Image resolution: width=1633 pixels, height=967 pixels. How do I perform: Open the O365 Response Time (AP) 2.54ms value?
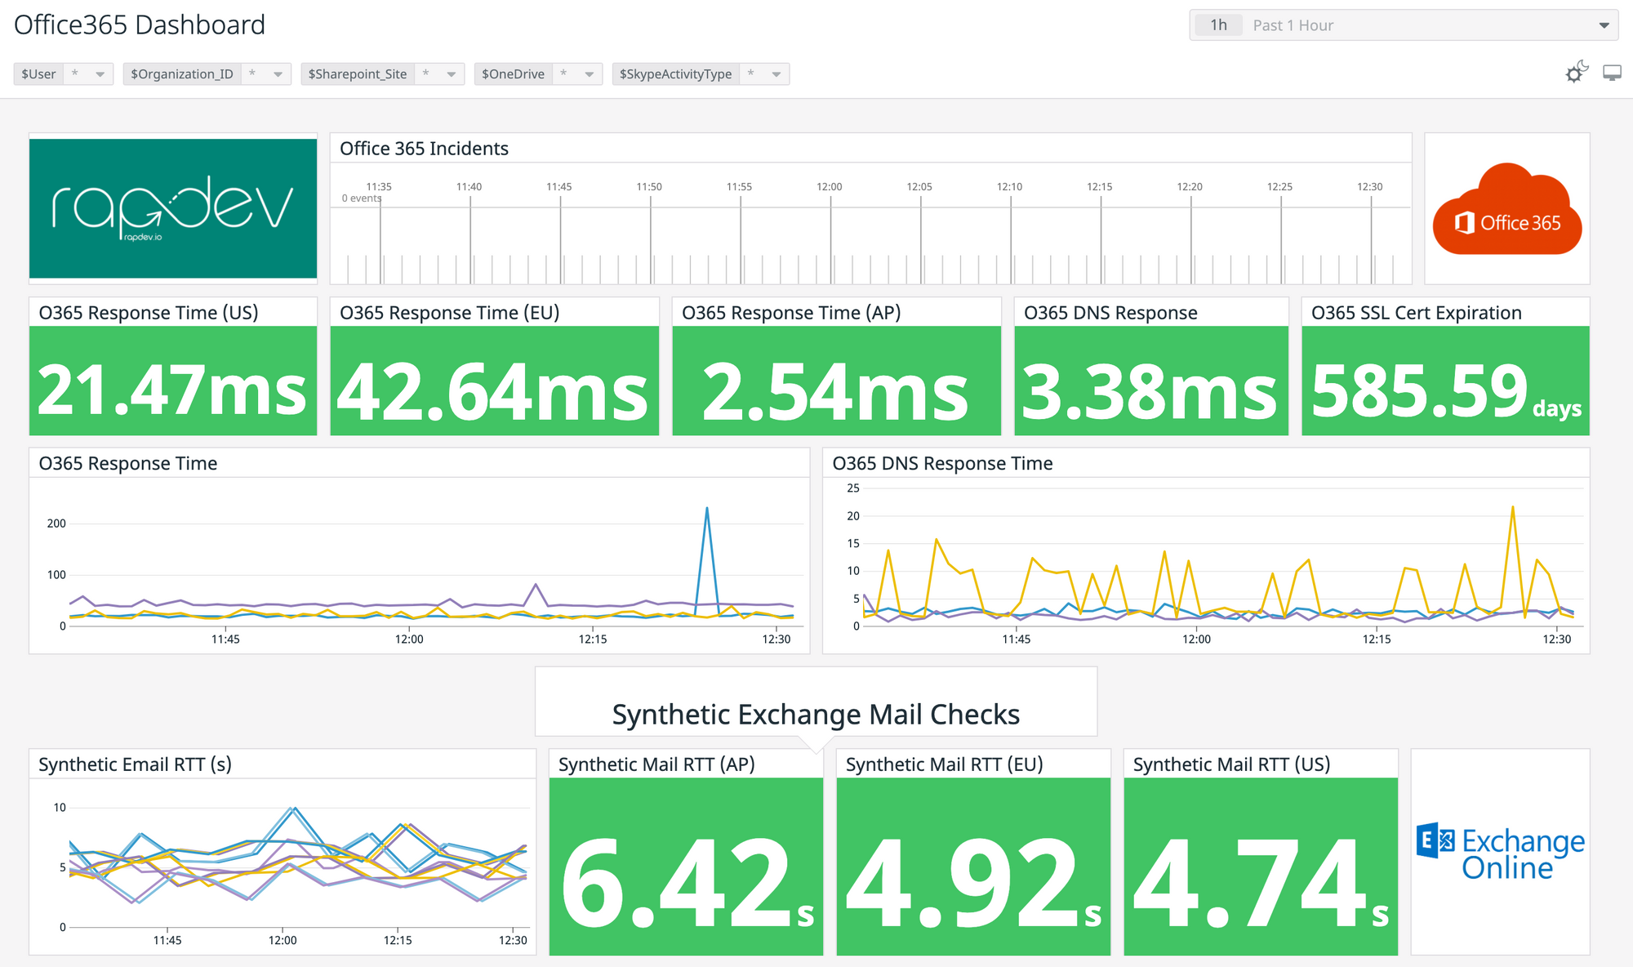835,391
